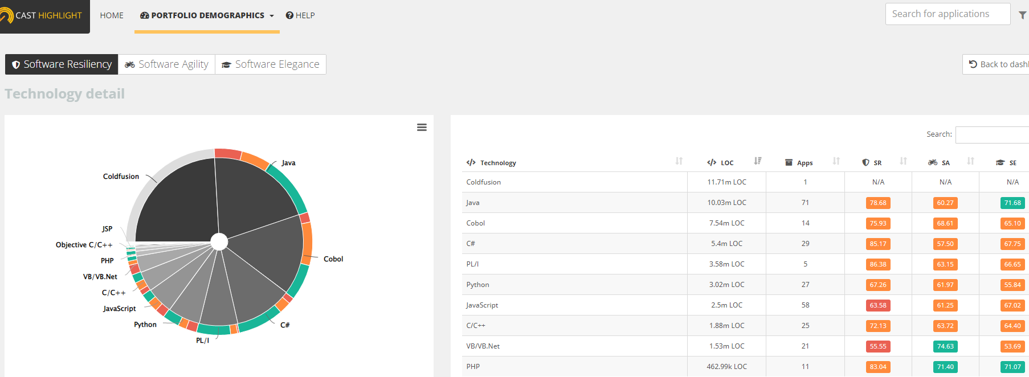
Task: Click the C# table row name
Action: point(470,244)
